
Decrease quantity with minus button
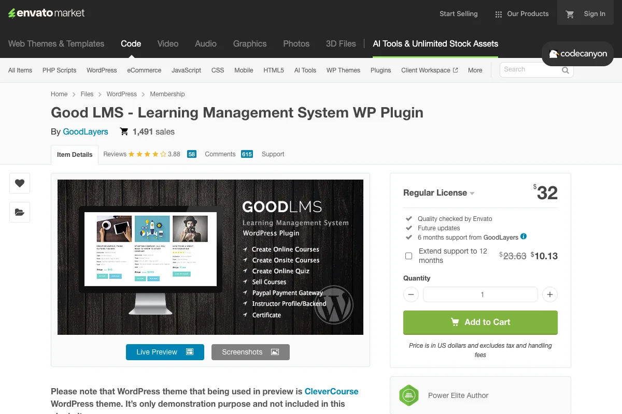411,294
